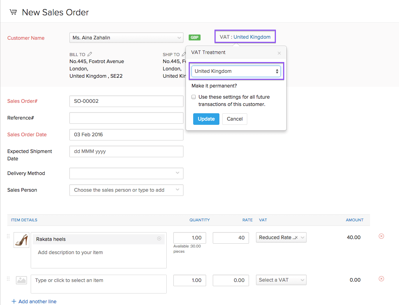Enable settings for all future transactions
The image size is (399, 305).
click(x=194, y=97)
